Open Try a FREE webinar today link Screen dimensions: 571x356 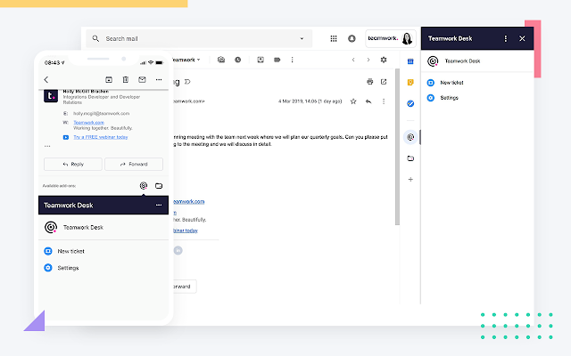pyautogui.click(x=101, y=137)
